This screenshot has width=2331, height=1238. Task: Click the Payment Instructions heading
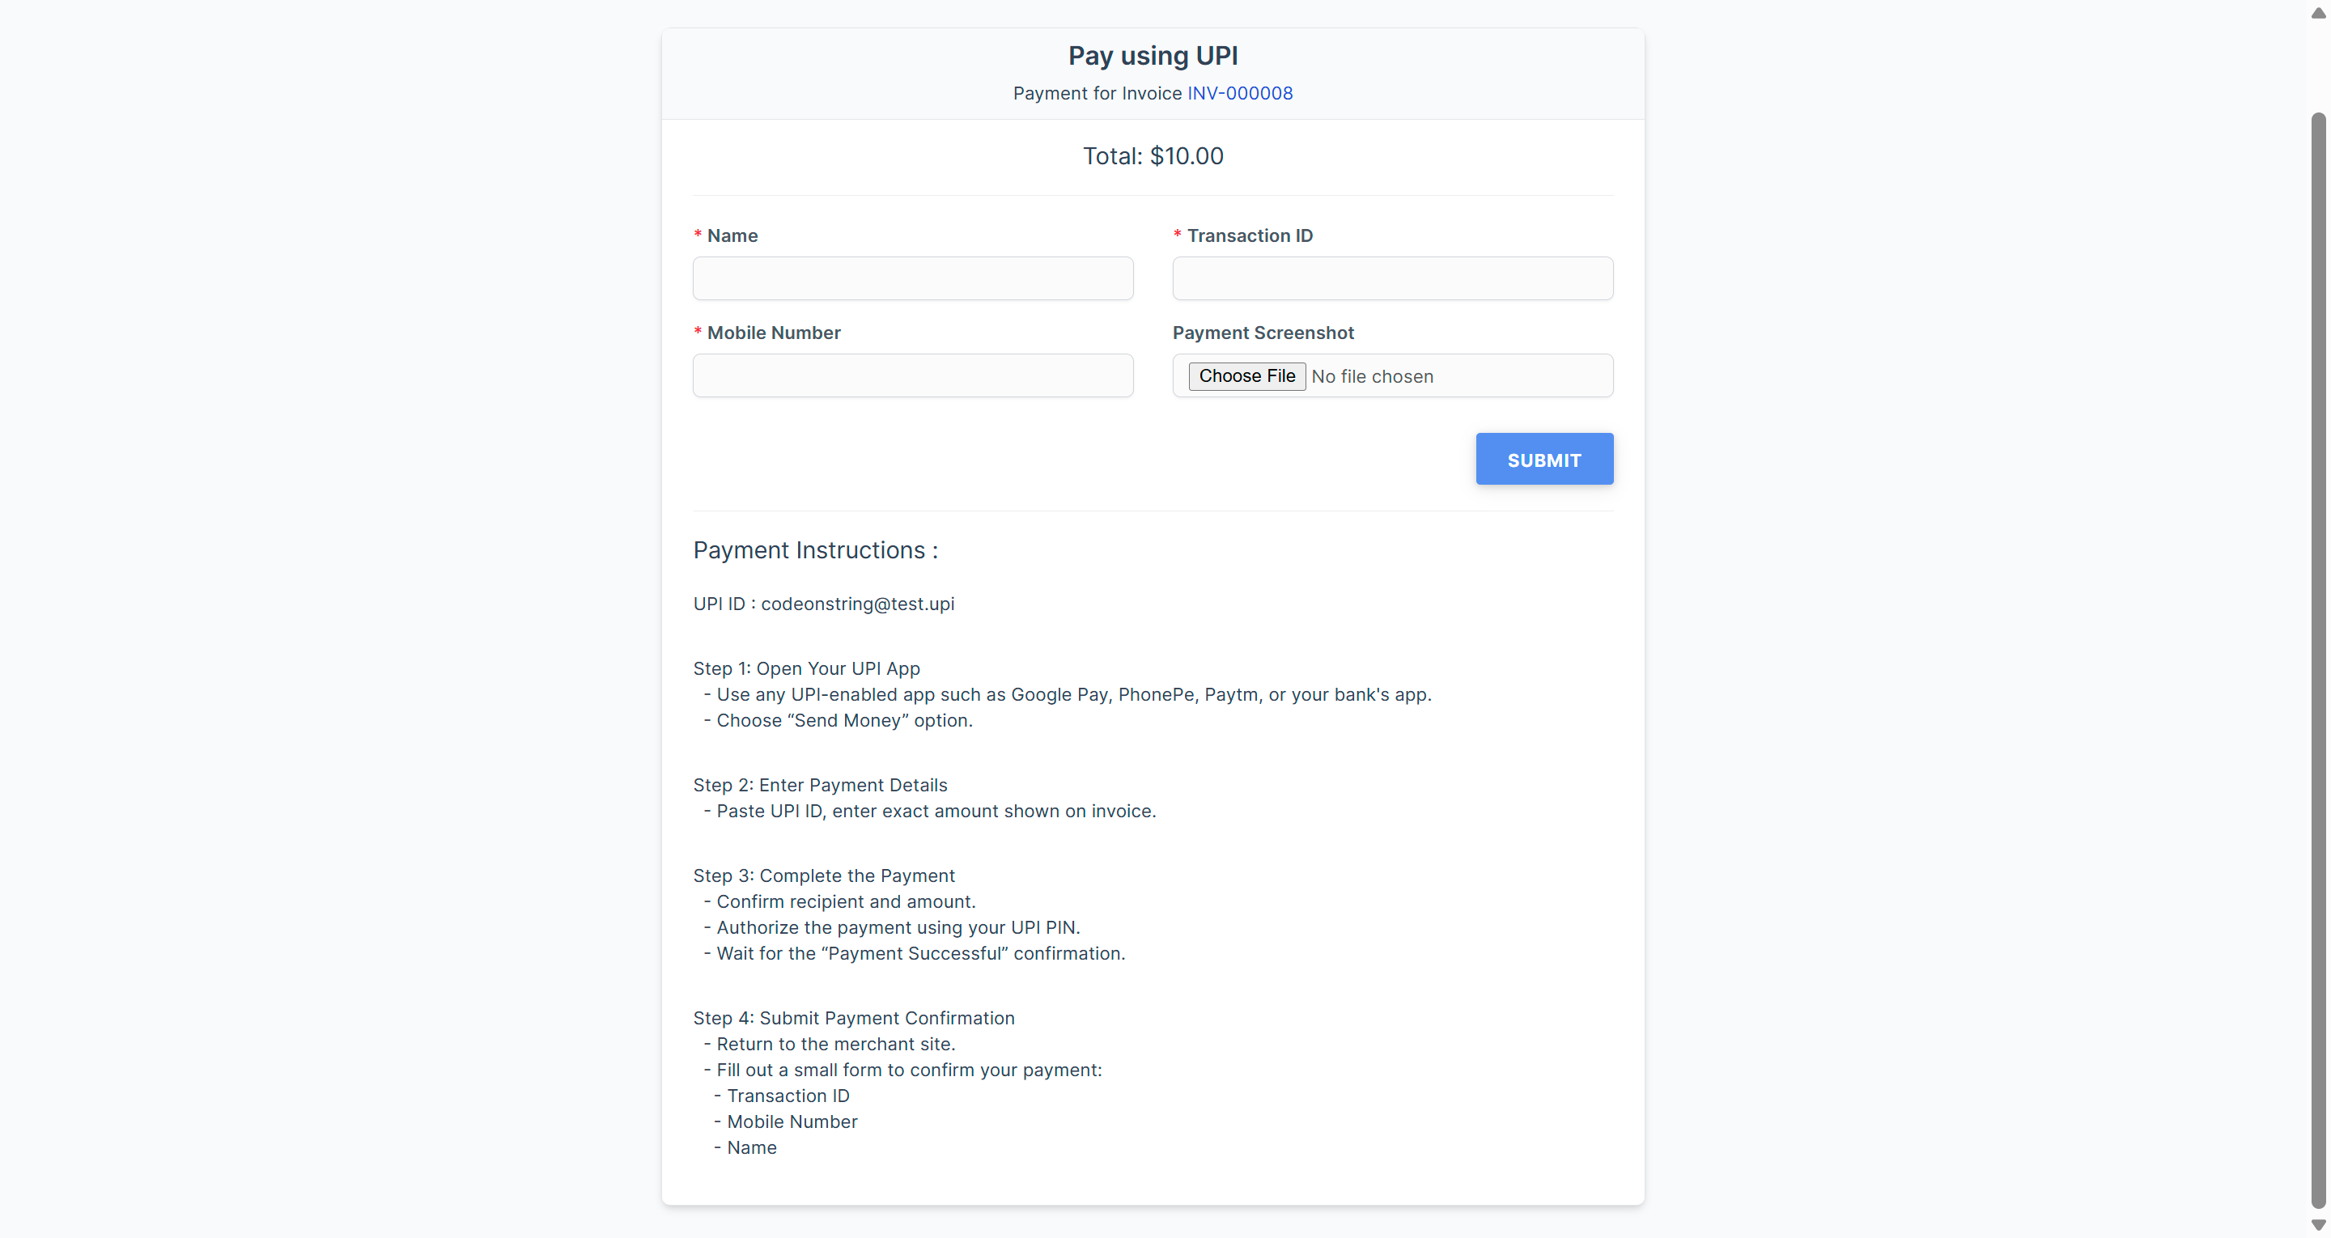click(x=815, y=550)
